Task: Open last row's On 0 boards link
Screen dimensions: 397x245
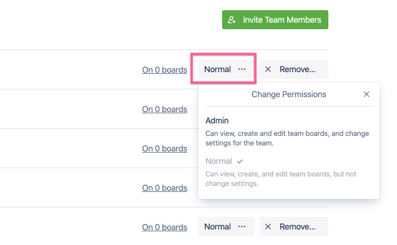Action: coord(165,227)
